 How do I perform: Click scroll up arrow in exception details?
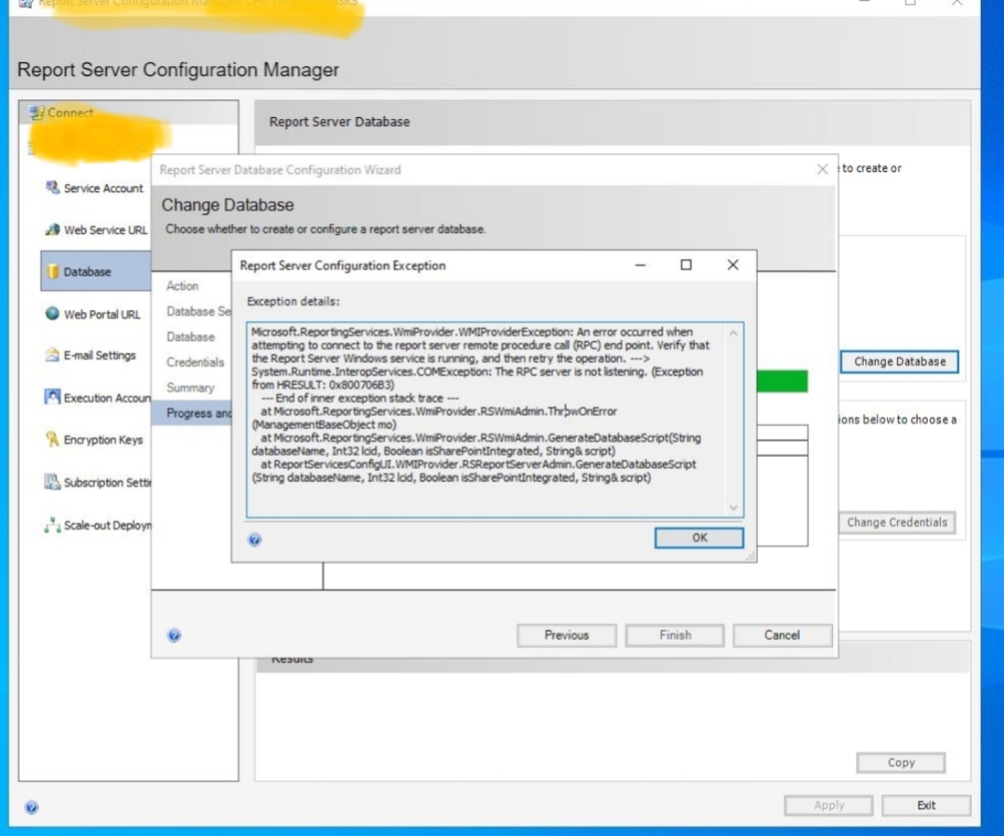[733, 333]
